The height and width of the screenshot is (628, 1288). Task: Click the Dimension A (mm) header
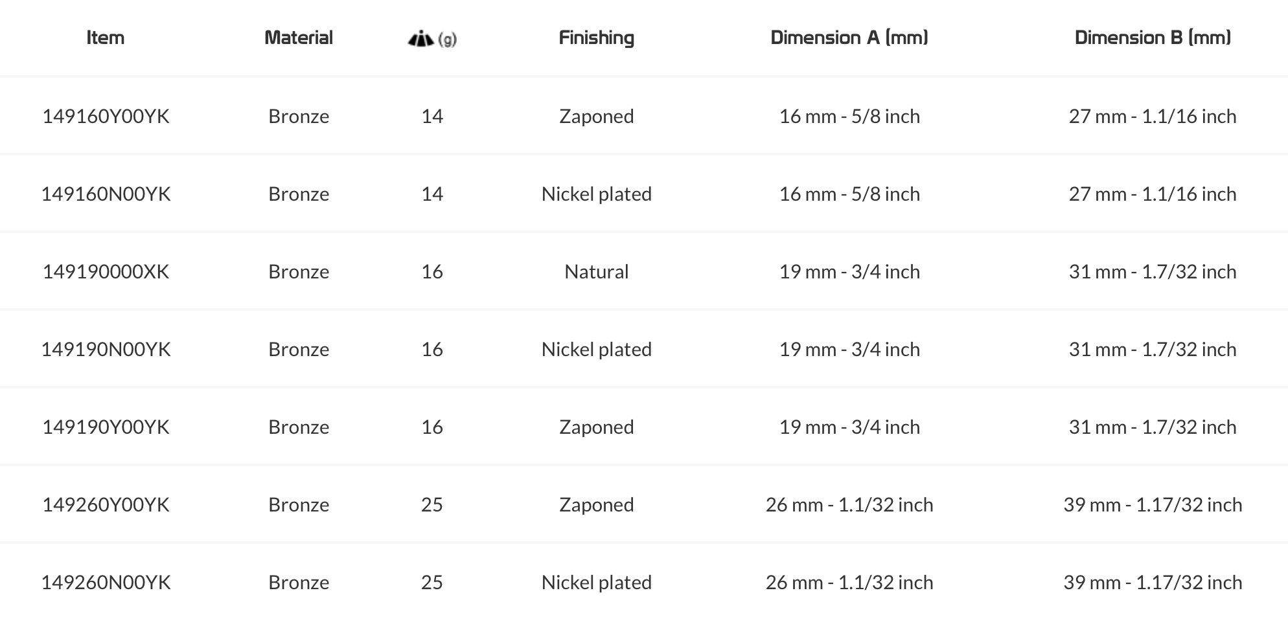(849, 38)
